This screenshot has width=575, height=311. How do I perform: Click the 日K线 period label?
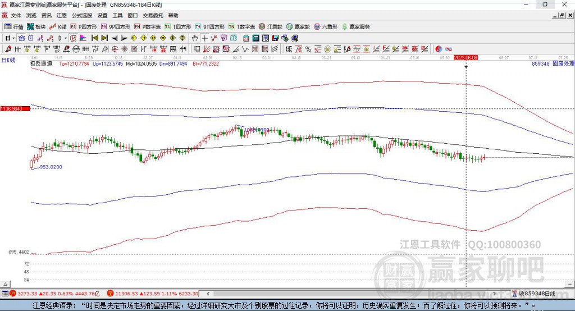[x=8, y=60]
